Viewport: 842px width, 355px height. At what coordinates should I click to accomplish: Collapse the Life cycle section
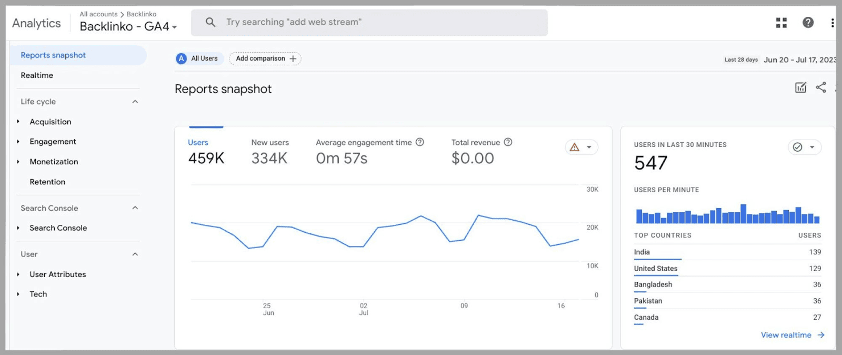(x=135, y=102)
